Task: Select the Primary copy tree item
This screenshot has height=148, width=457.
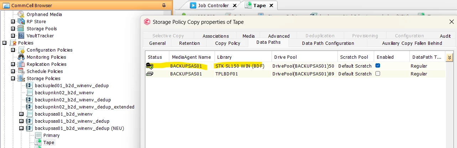Action: tap(51, 135)
